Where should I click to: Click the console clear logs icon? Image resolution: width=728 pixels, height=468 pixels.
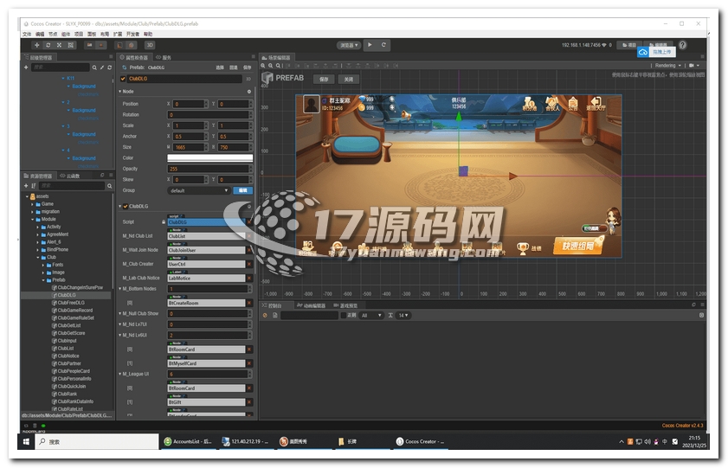click(x=265, y=316)
